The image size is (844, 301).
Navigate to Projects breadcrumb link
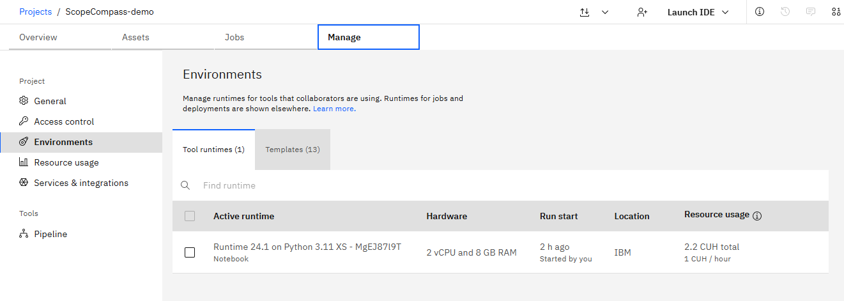point(35,12)
